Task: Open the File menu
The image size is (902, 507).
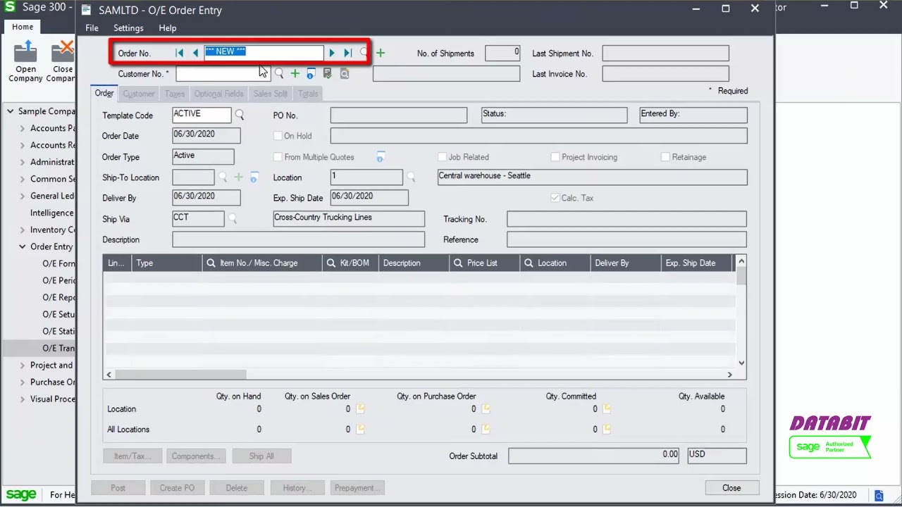Action: pos(92,28)
